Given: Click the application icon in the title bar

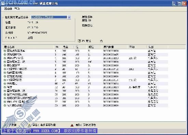Looking at the screenshot, I should tap(3, 3).
